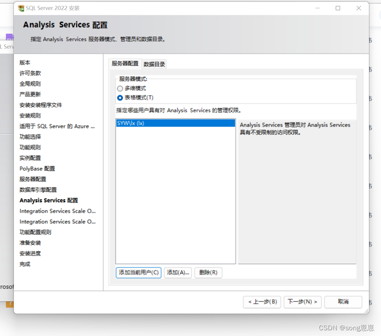Open the 数据目录 tab
The width and height of the screenshot is (381, 336).
[x=154, y=64]
